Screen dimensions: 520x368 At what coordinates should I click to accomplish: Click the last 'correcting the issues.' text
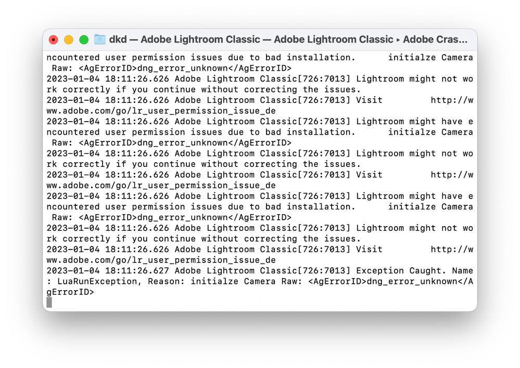[303, 239]
